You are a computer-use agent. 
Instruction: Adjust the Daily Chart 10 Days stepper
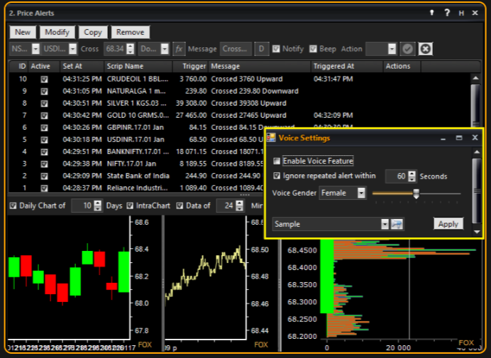coord(98,206)
